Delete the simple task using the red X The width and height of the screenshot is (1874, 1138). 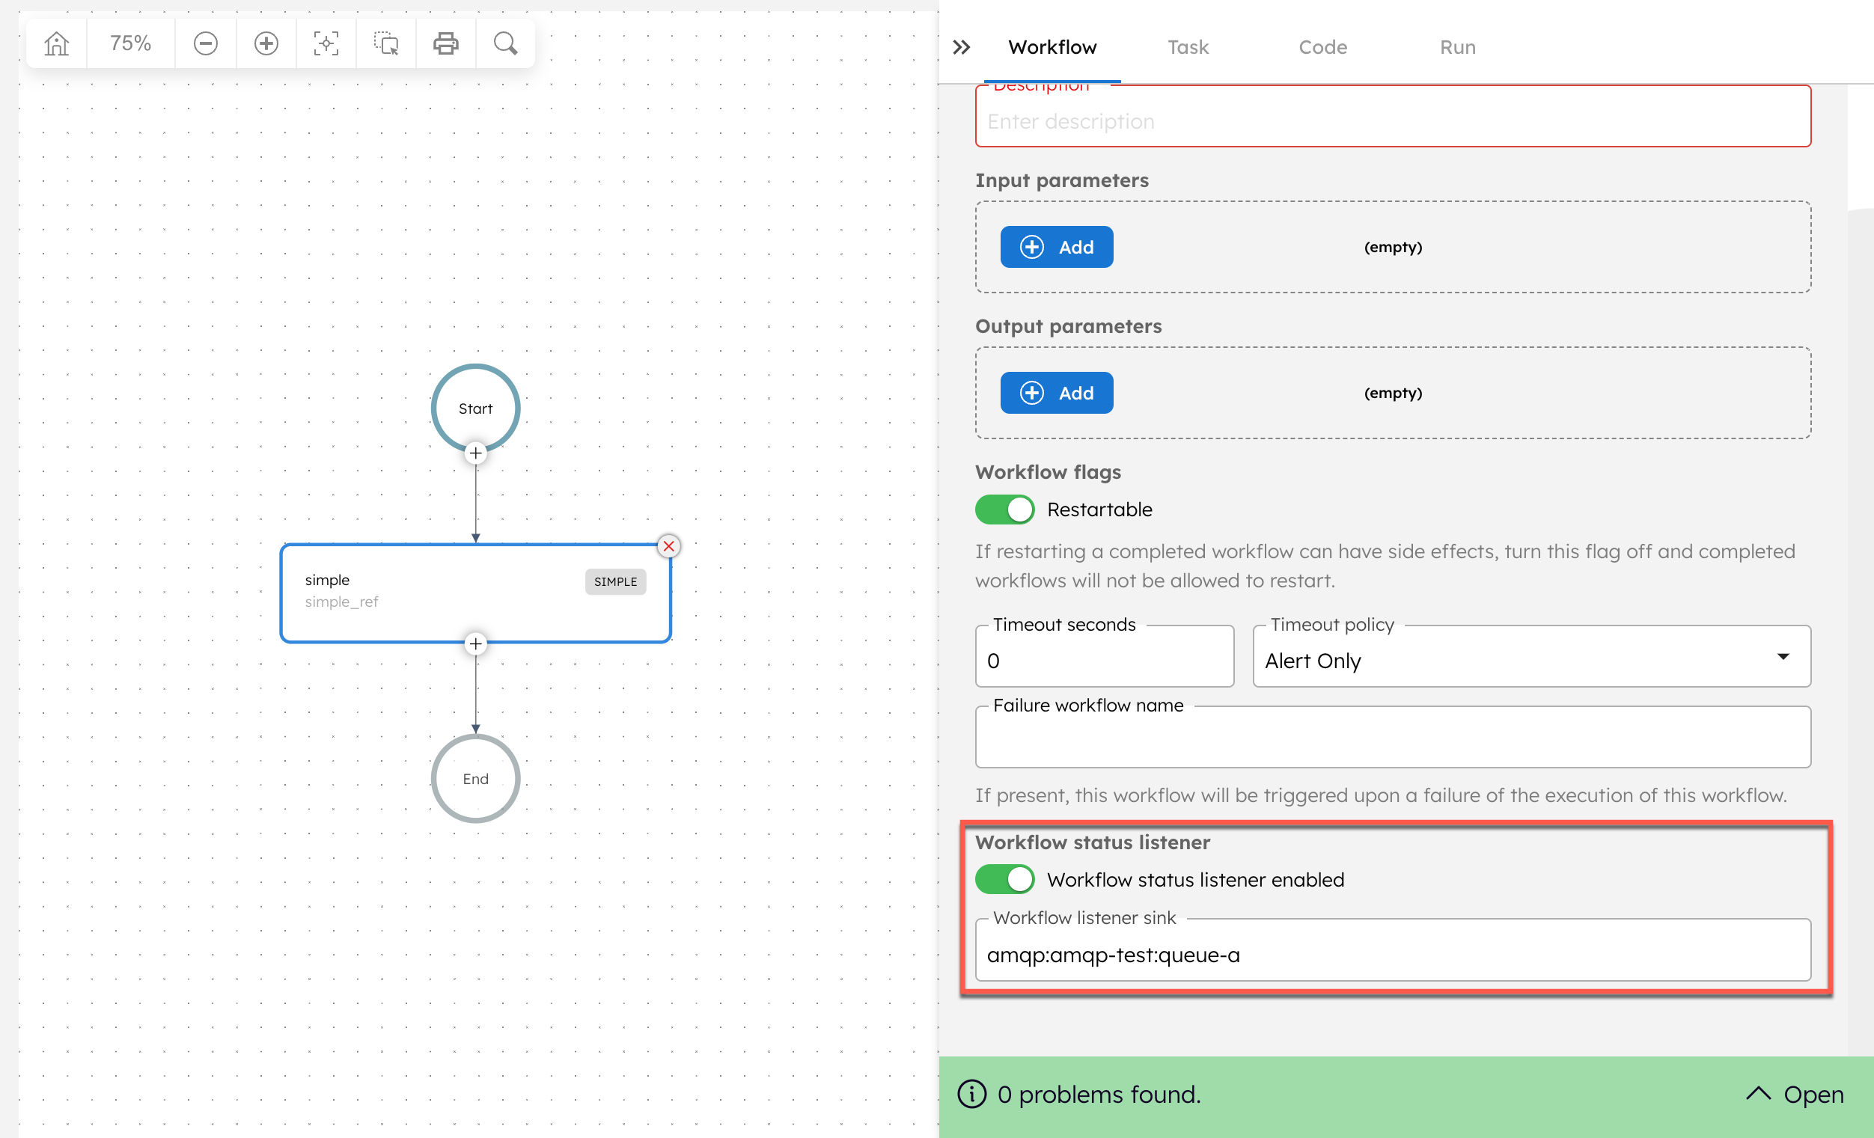pos(668,545)
